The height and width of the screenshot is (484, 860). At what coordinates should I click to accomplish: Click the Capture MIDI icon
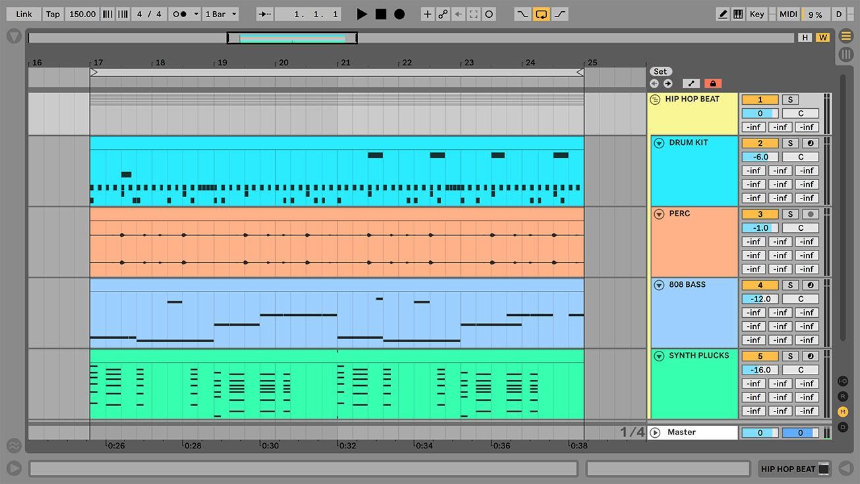(x=474, y=14)
